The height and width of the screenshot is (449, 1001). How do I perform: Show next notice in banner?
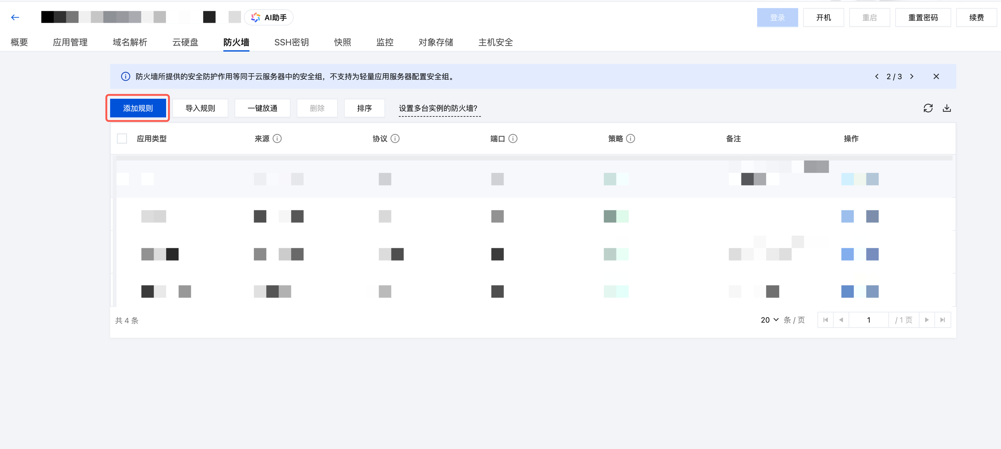(912, 76)
